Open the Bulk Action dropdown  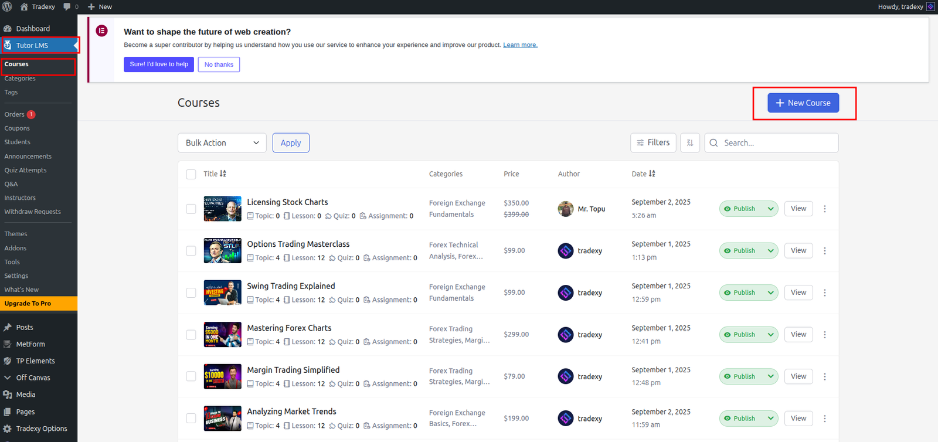click(222, 142)
